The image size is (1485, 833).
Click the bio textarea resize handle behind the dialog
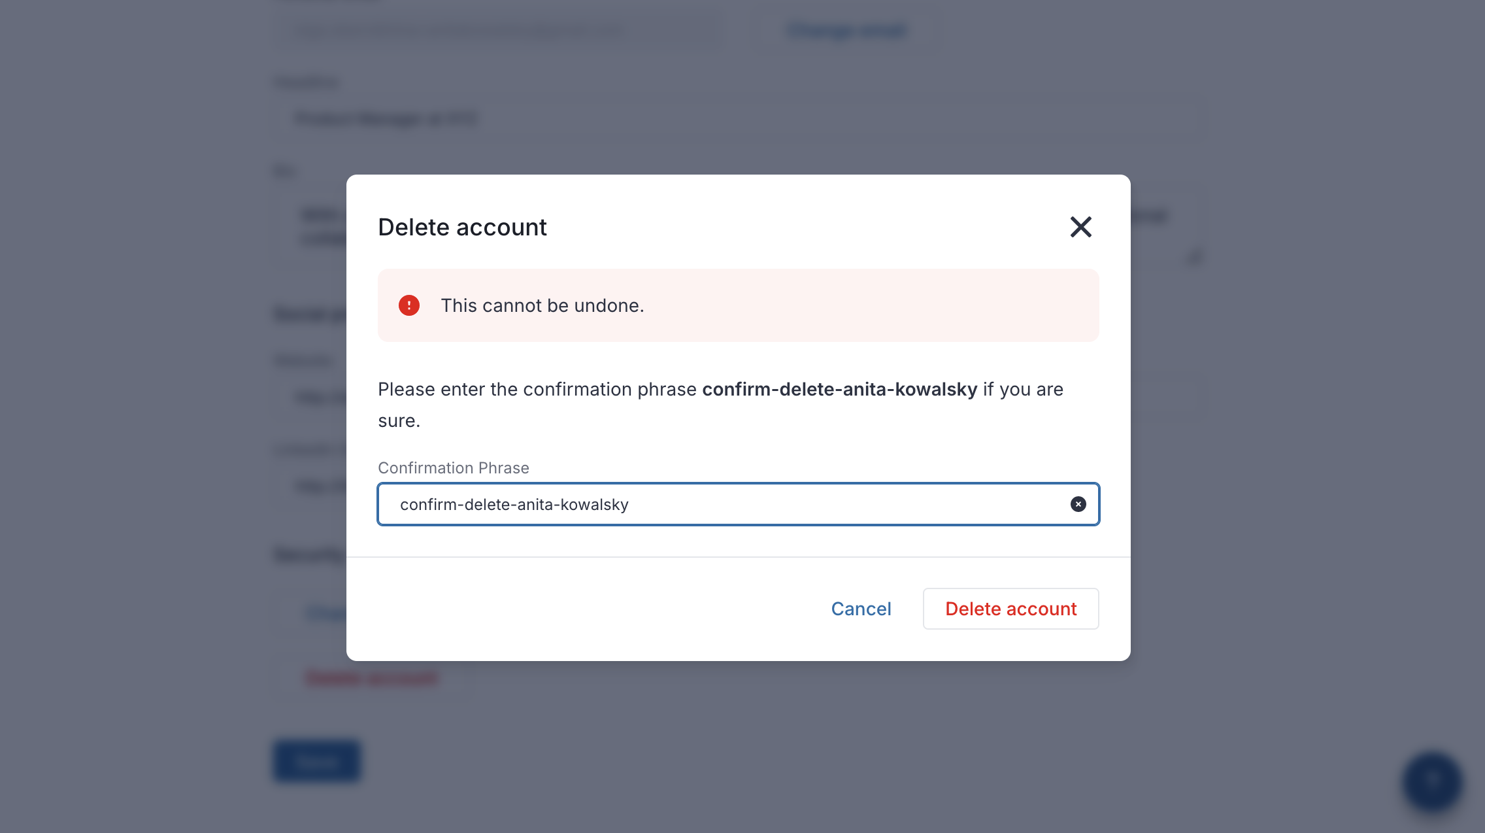coord(1195,257)
